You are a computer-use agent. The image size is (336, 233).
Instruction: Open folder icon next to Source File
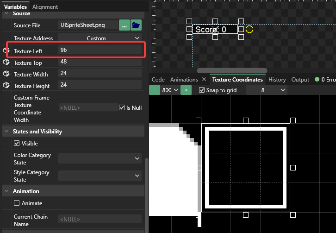pyautogui.click(x=136, y=25)
